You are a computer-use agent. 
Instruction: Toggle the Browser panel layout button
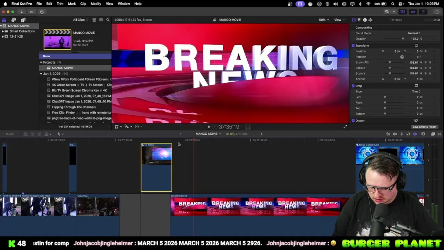pyautogui.click(x=403, y=12)
